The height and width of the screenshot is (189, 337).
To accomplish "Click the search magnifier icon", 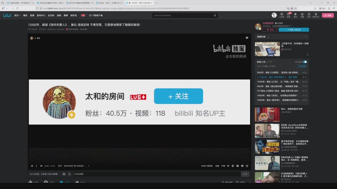I will pyautogui.click(x=215, y=16).
